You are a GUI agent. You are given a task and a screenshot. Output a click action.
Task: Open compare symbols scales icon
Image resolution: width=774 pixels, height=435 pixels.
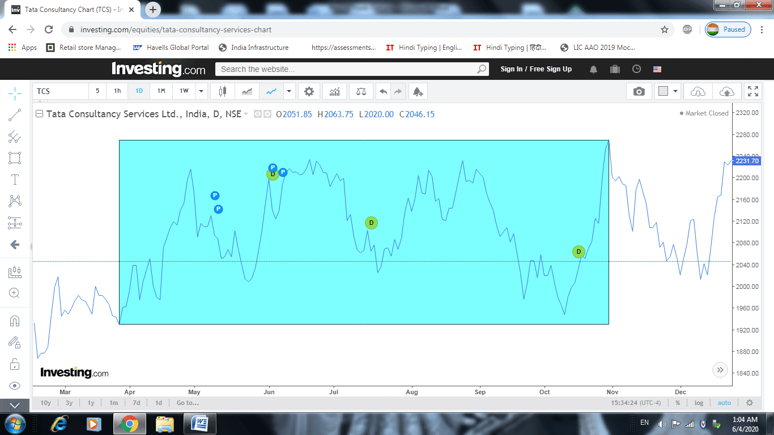point(361,91)
